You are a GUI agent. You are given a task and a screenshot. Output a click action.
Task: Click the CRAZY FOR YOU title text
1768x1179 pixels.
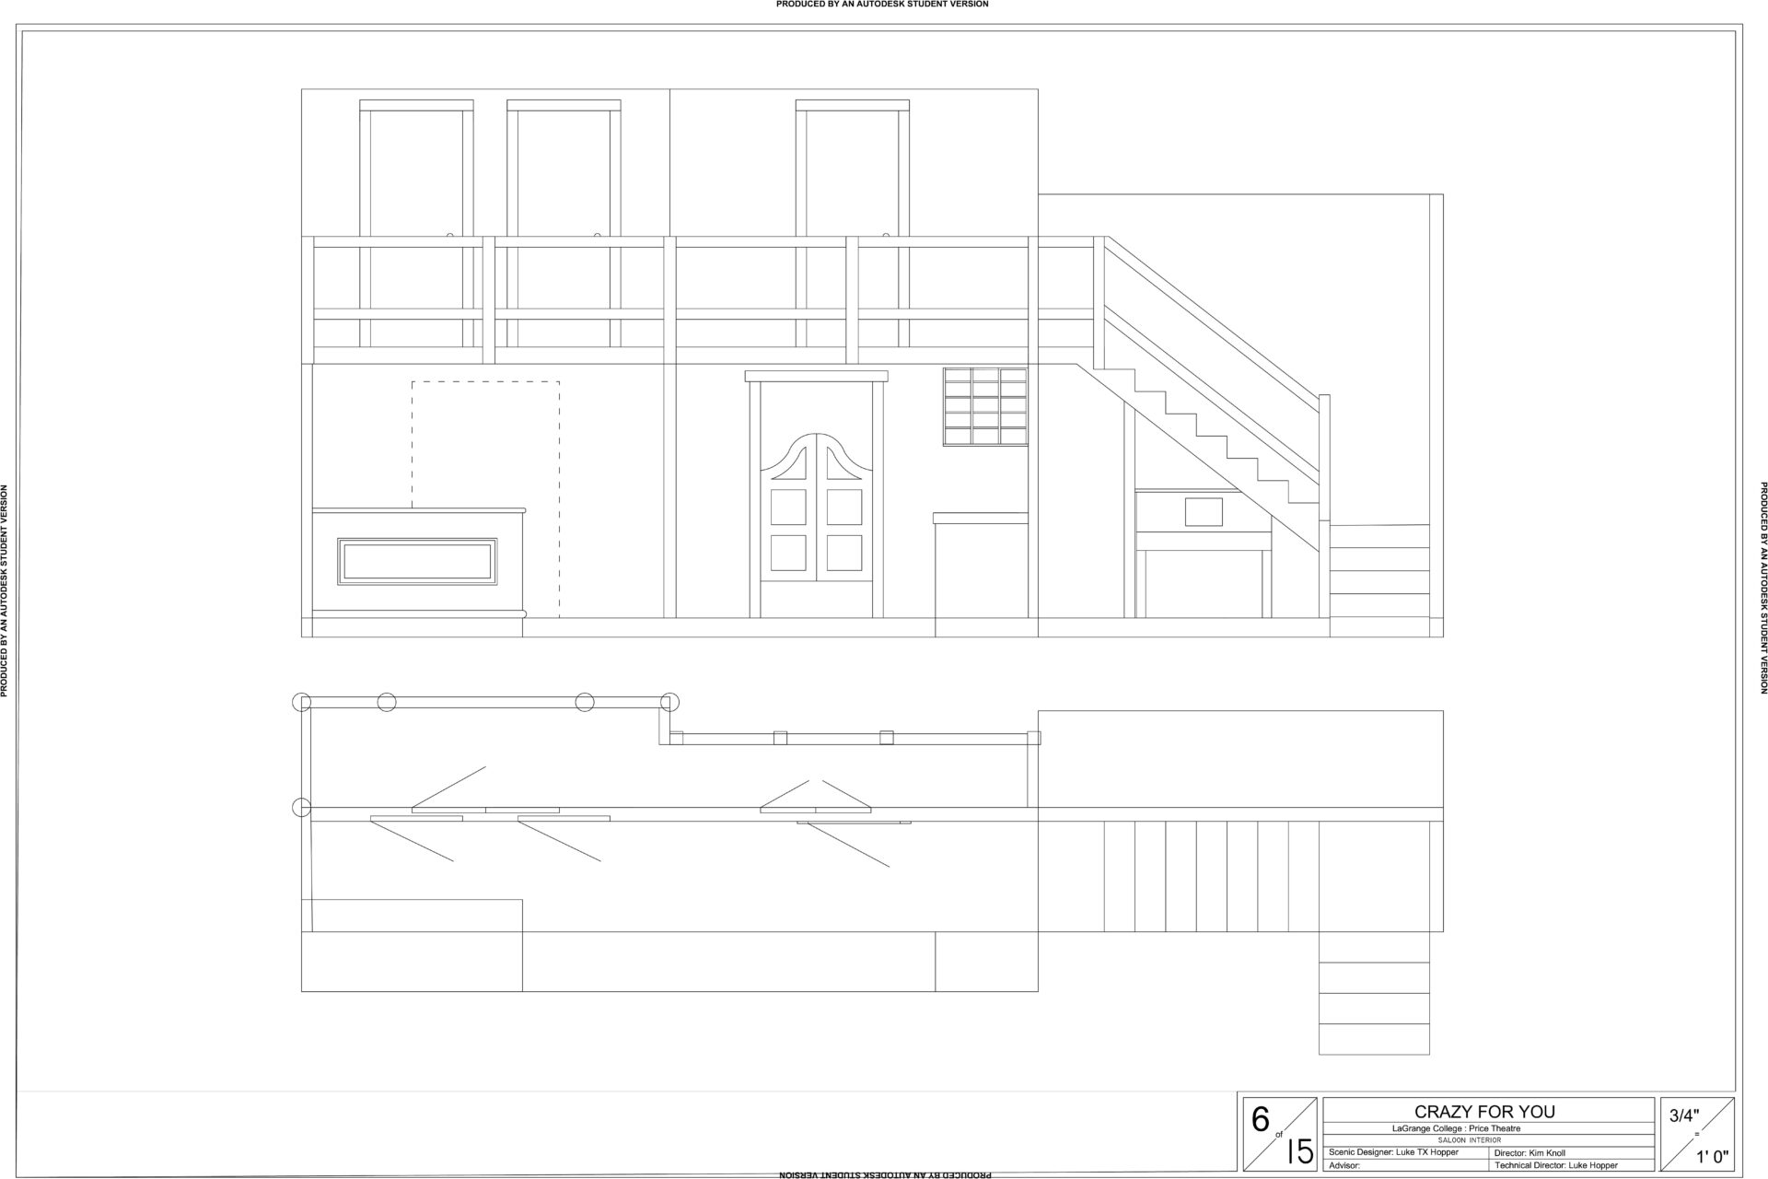(1484, 1112)
